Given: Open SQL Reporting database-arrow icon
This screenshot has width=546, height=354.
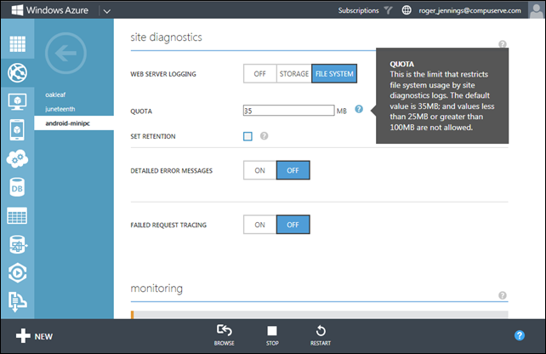Looking at the screenshot, I should 17,244.
